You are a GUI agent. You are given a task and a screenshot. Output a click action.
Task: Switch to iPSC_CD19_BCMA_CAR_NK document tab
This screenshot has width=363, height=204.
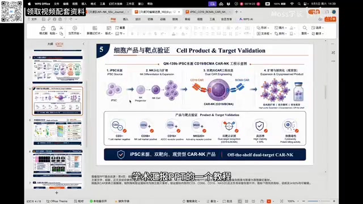point(208,12)
